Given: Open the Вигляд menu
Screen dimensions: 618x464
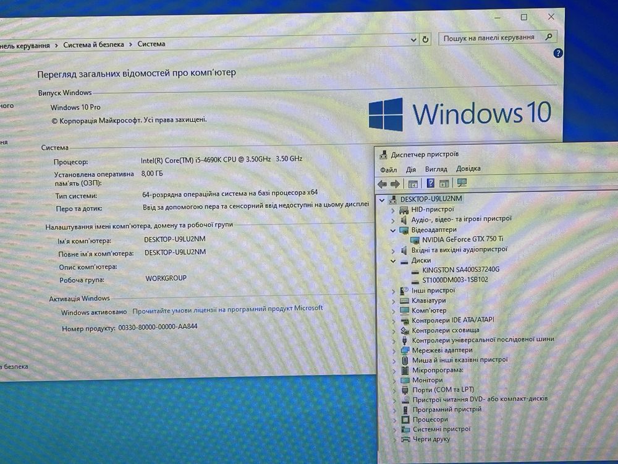Looking at the screenshot, I should (x=436, y=169).
